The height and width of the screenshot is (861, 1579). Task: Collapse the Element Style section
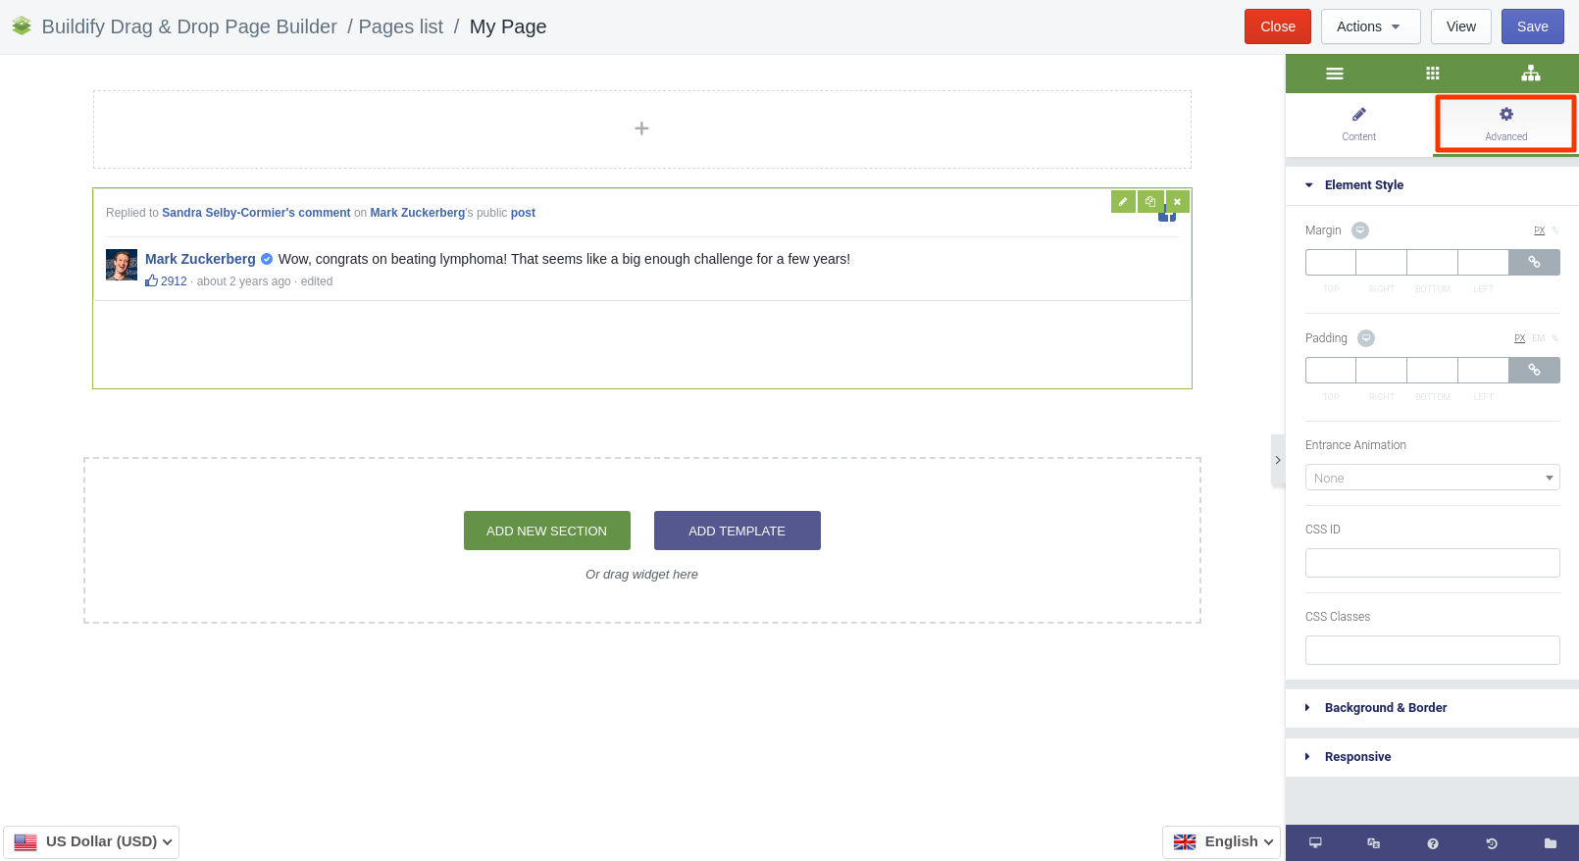click(x=1432, y=185)
